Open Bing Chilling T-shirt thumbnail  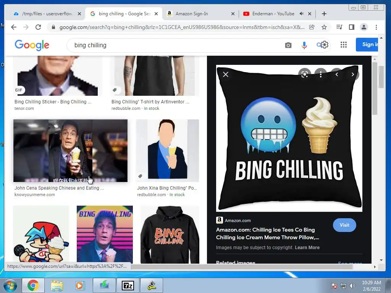155,76
